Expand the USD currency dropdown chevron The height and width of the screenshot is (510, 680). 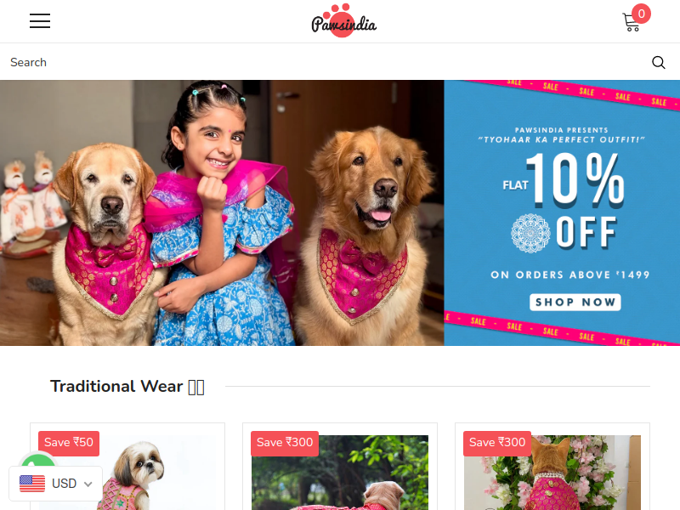tap(88, 484)
